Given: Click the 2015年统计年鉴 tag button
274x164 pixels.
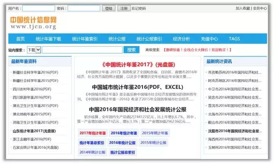Looking at the screenshot, I should pos(155,133).
